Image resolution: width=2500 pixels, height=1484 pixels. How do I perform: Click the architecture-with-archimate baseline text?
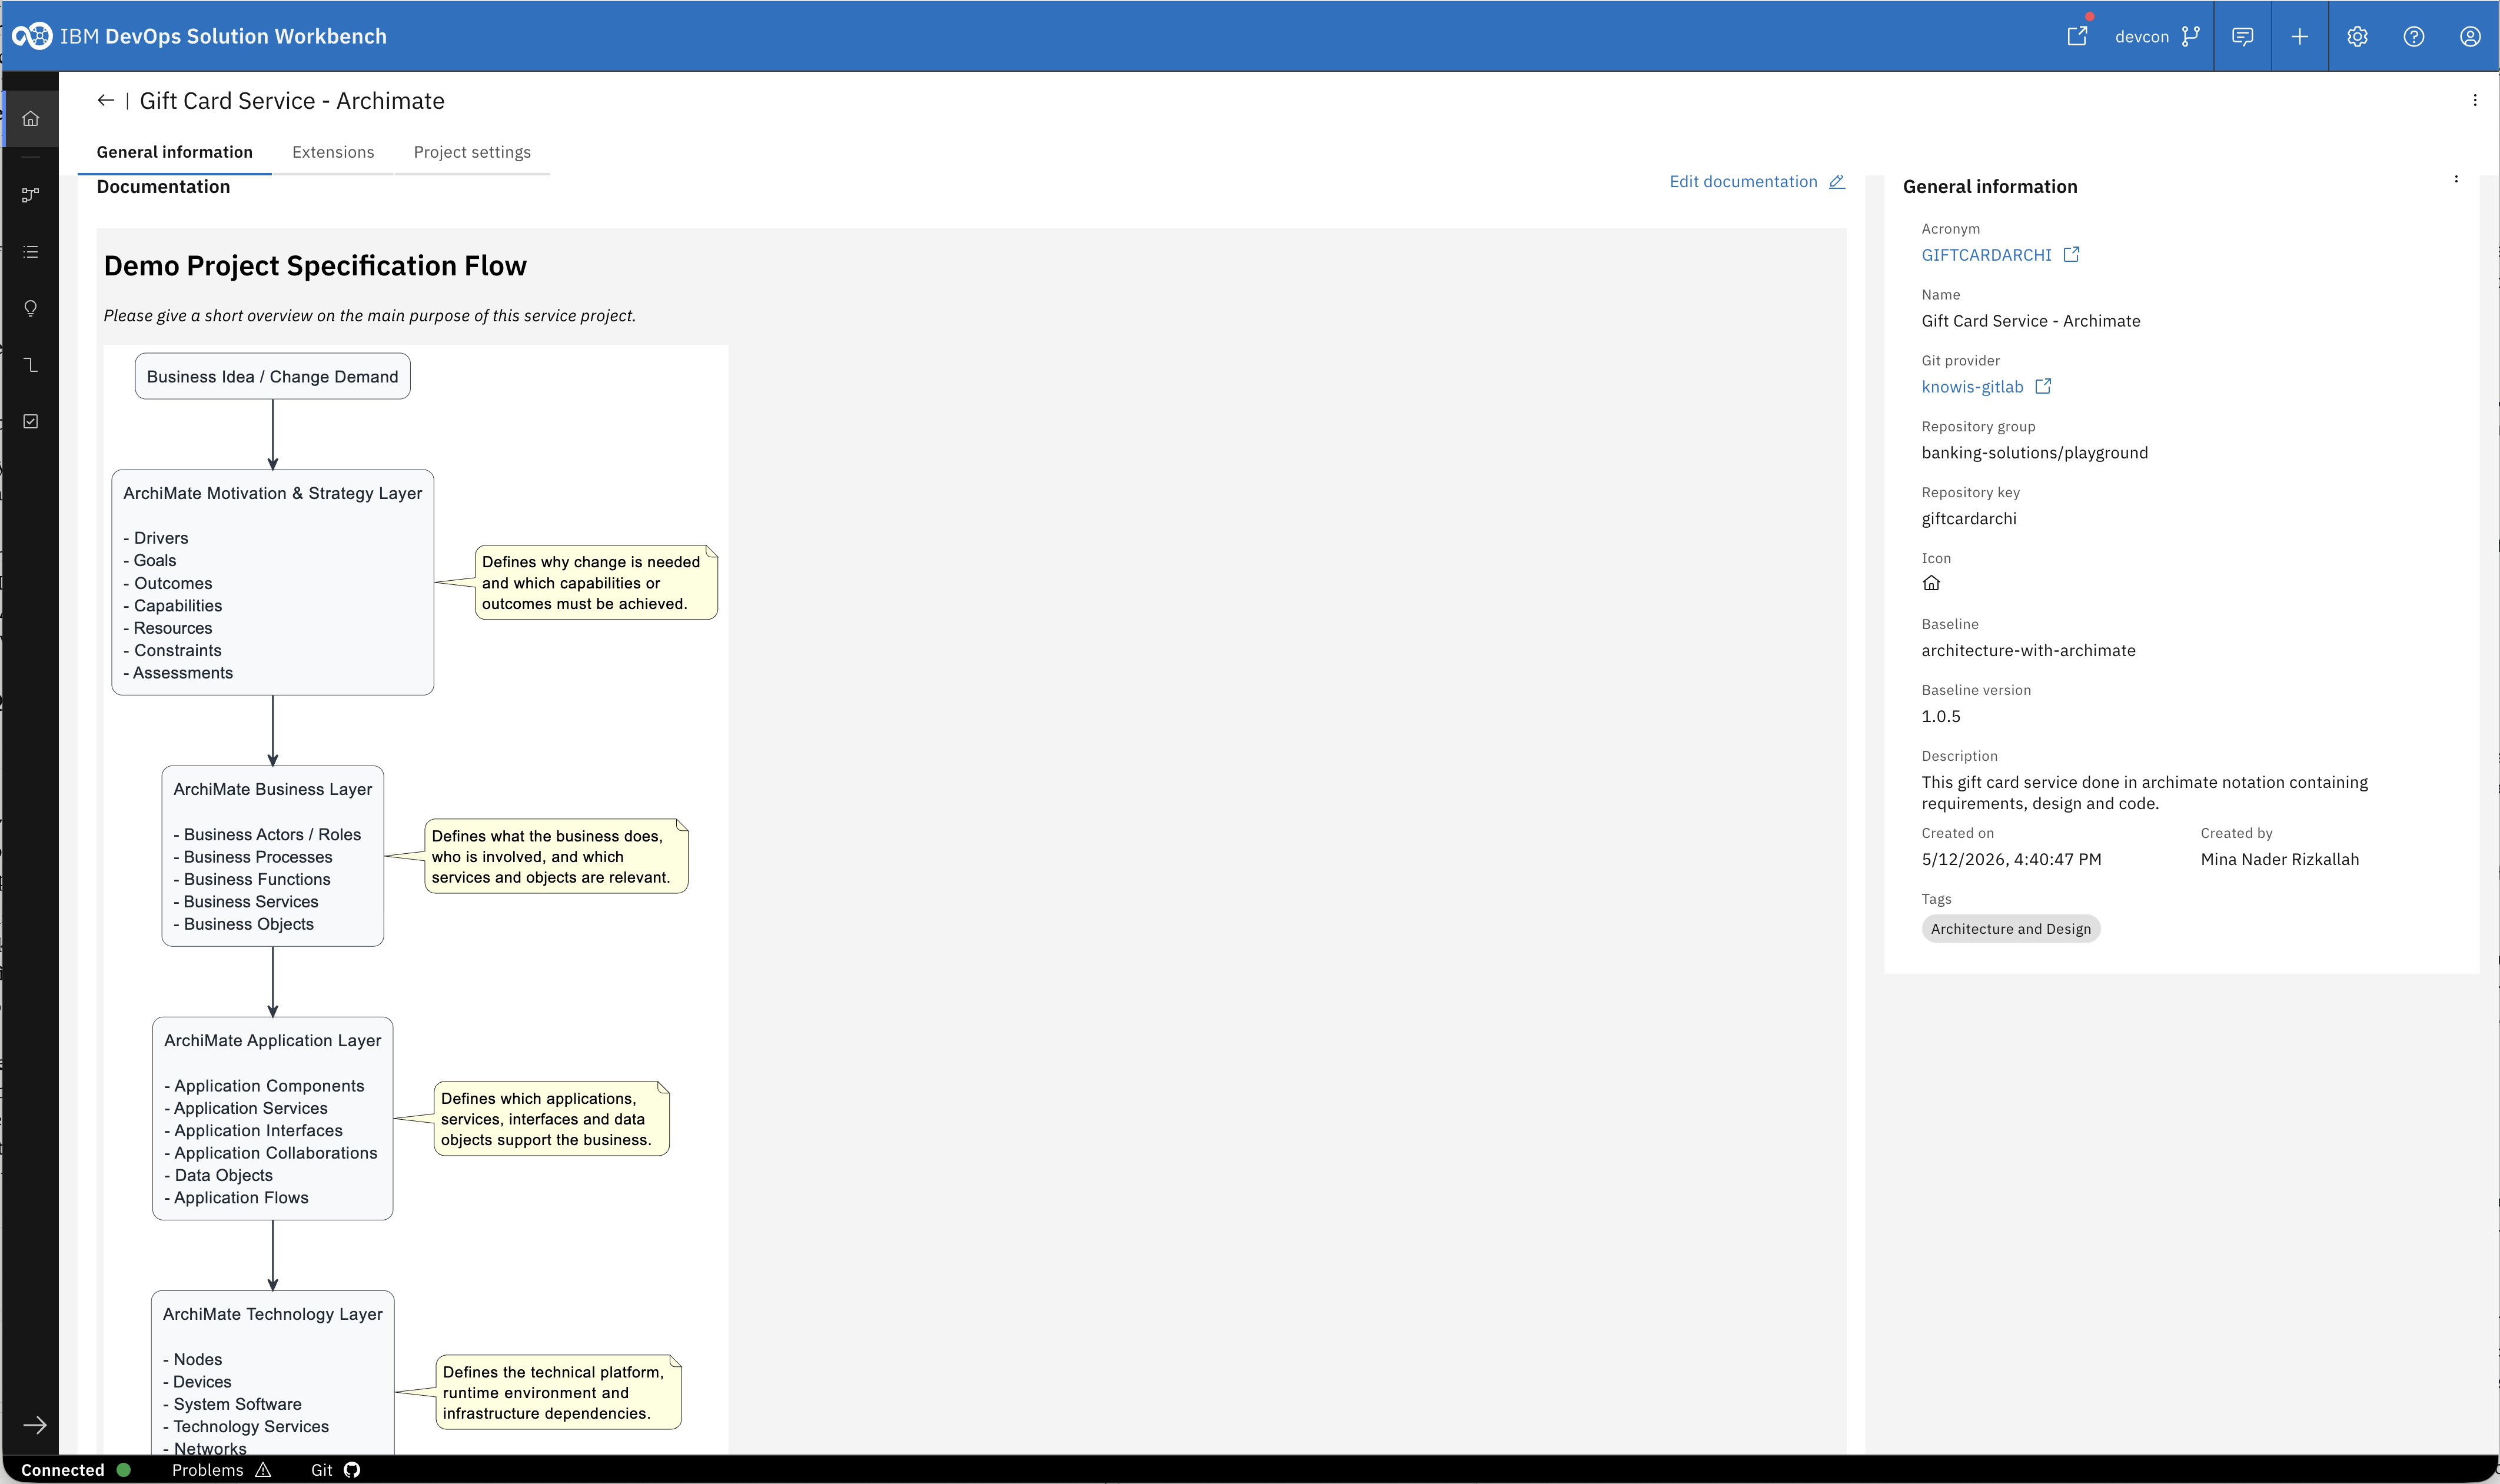click(2028, 650)
